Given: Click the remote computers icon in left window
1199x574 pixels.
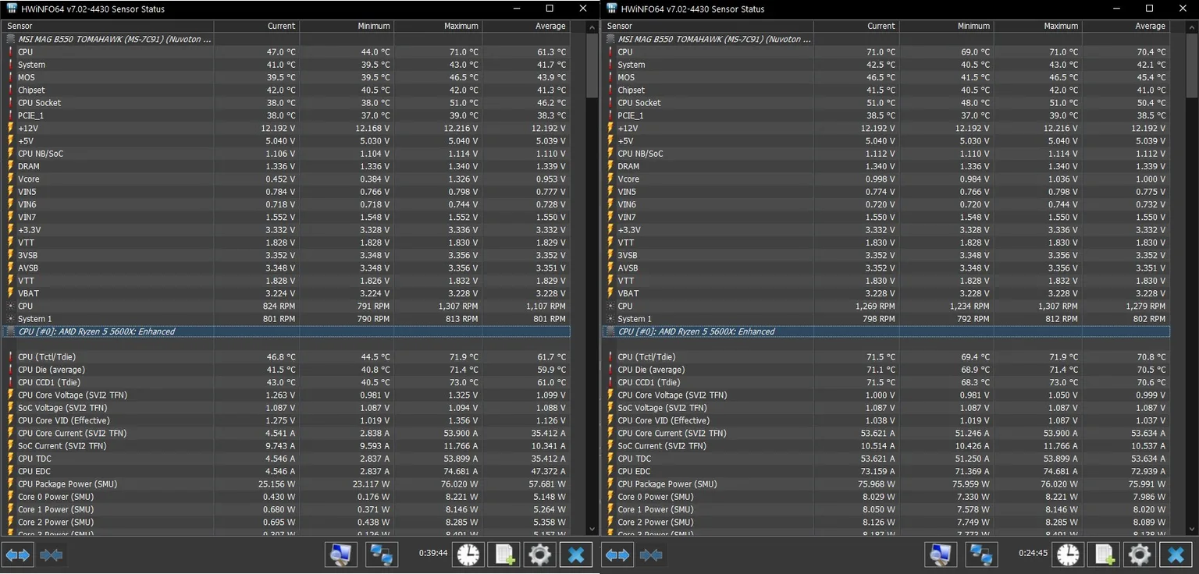Looking at the screenshot, I should coord(382,555).
